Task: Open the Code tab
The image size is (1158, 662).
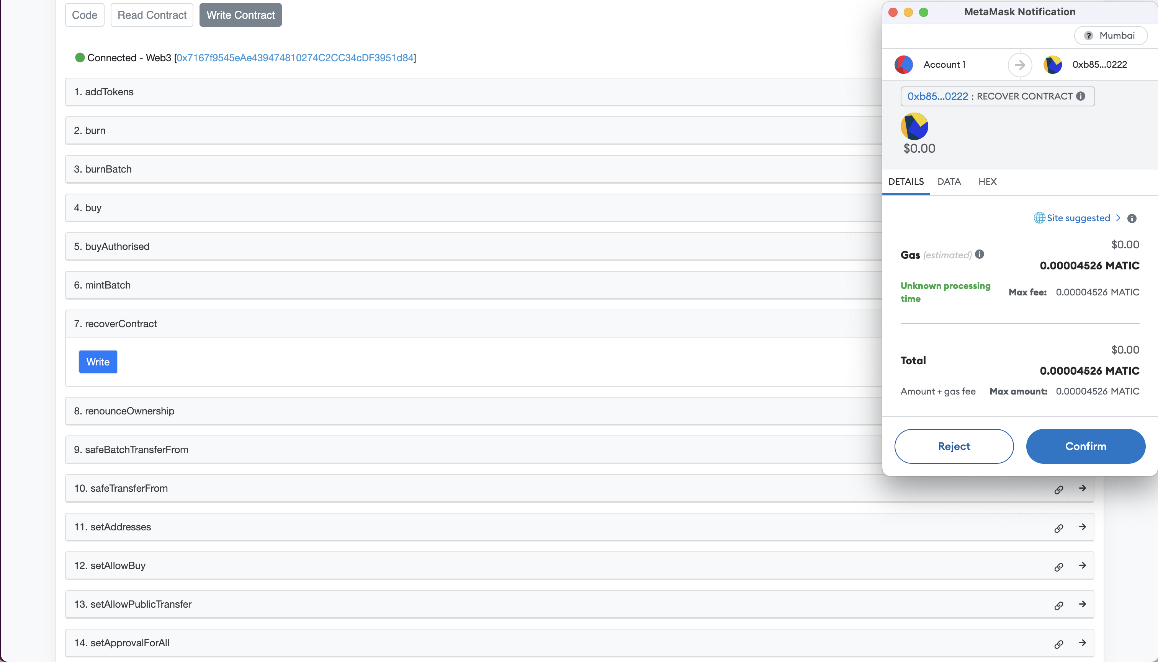Action: click(x=85, y=15)
